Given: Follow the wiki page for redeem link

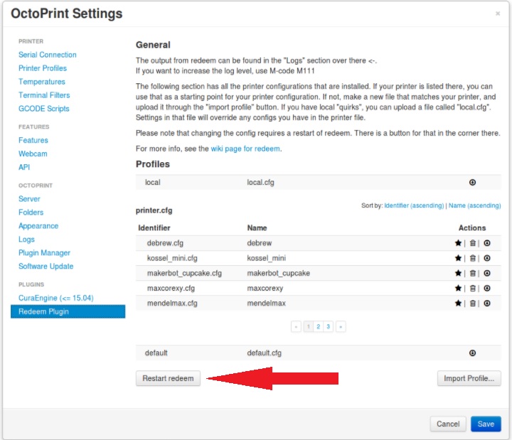Looking at the screenshot, I should click(245, 149).
